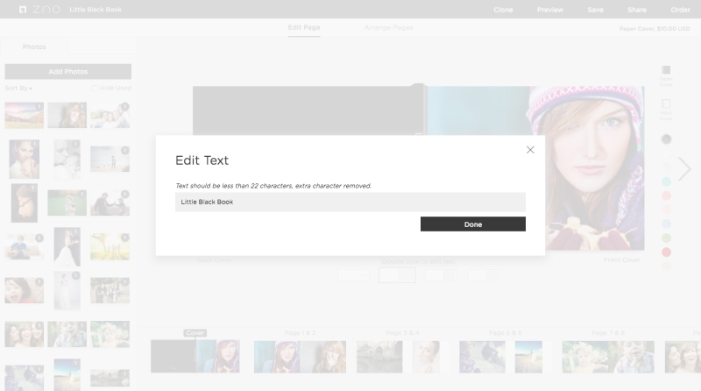The image size is (701, 391).
Task: Open the Preview option
Action: (x=550, y=10)
